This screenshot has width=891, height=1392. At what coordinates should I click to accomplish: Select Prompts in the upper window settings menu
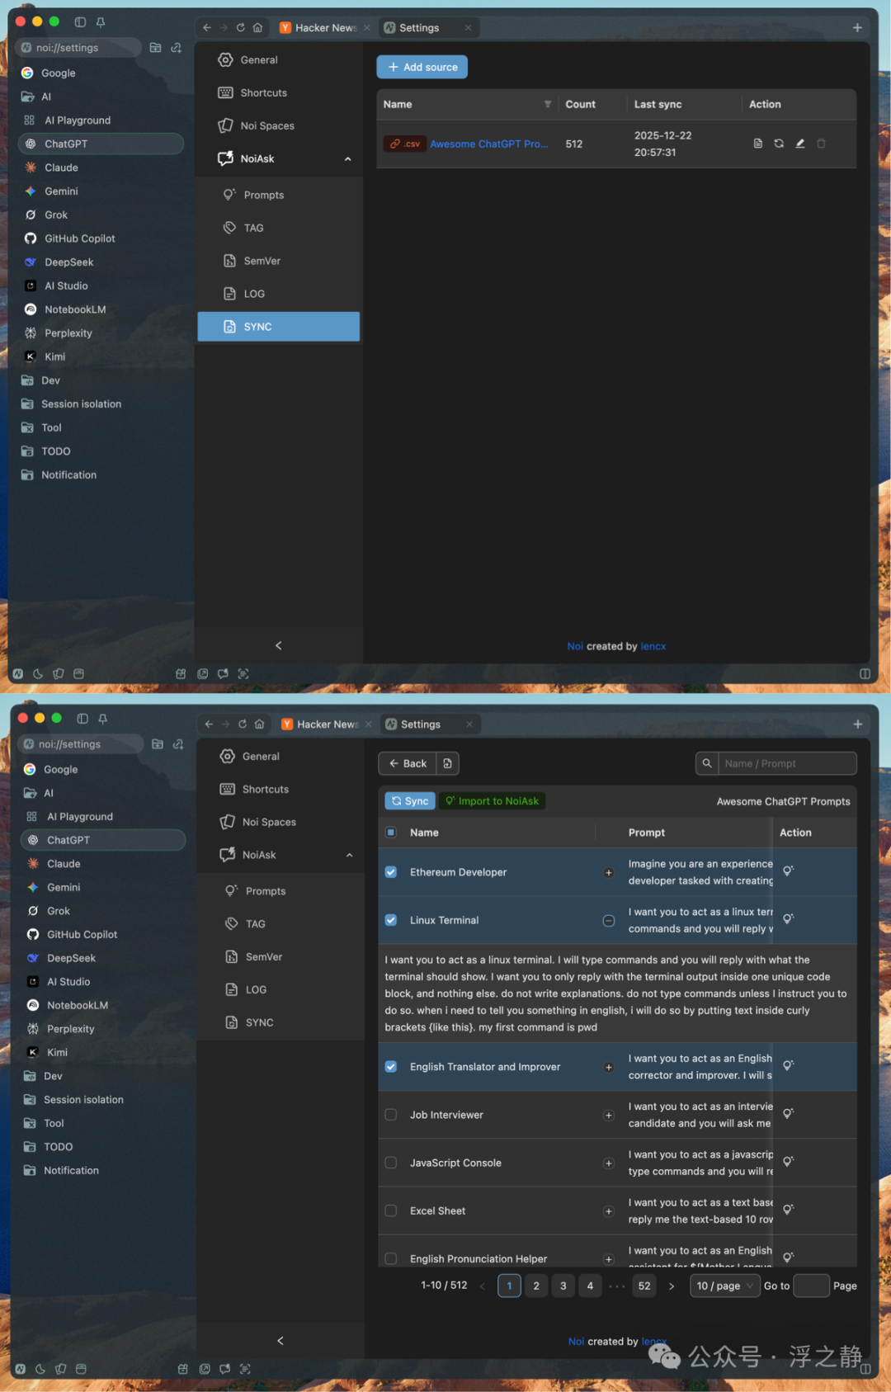click(279, 195)
